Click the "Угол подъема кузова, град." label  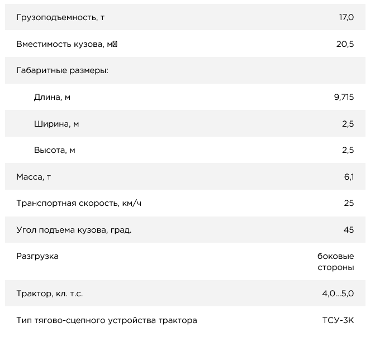[74, 230]
